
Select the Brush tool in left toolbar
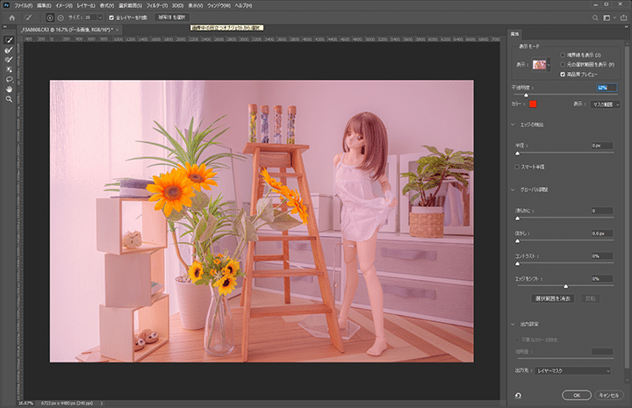tap(9, 60)
